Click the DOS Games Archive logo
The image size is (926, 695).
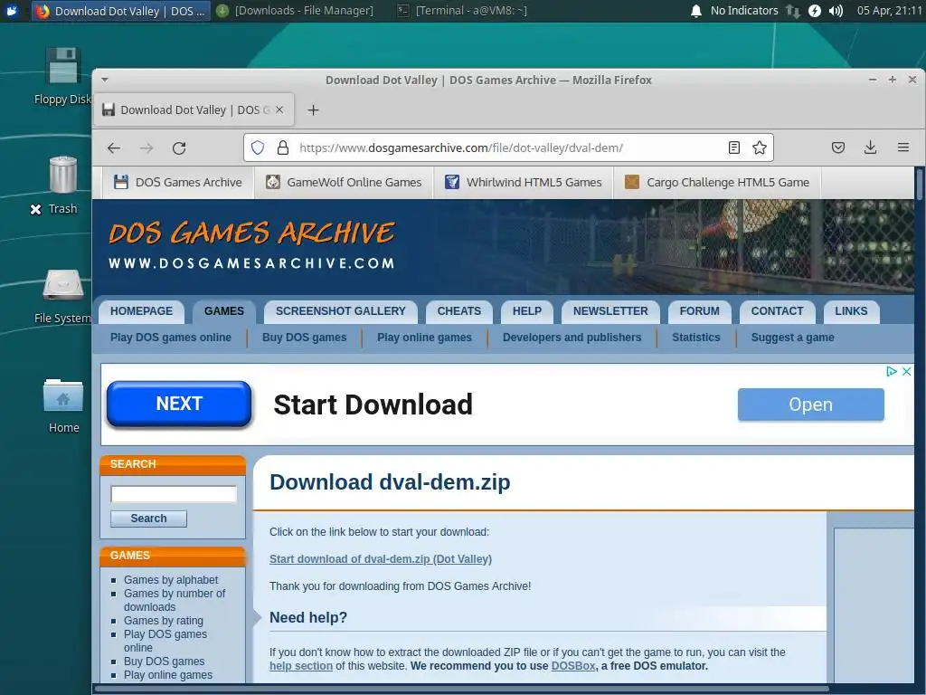(252, 244)
